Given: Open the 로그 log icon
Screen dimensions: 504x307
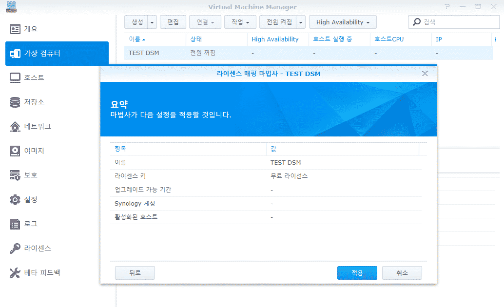Looking at the screenshot, I should click(x=15, y=224).
